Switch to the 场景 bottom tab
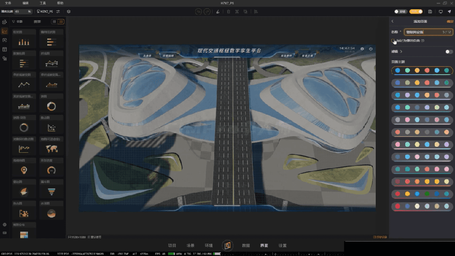The width and height of the screenshot is (455, 256). click(190, 245)
